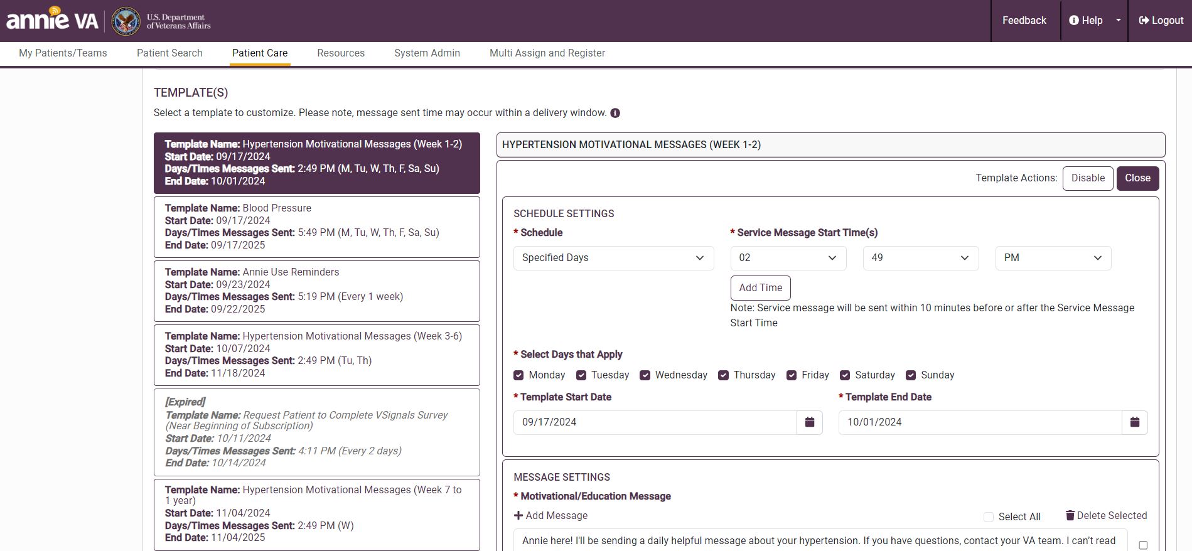Open the Patient Search tab

click(x=169, y=53)
